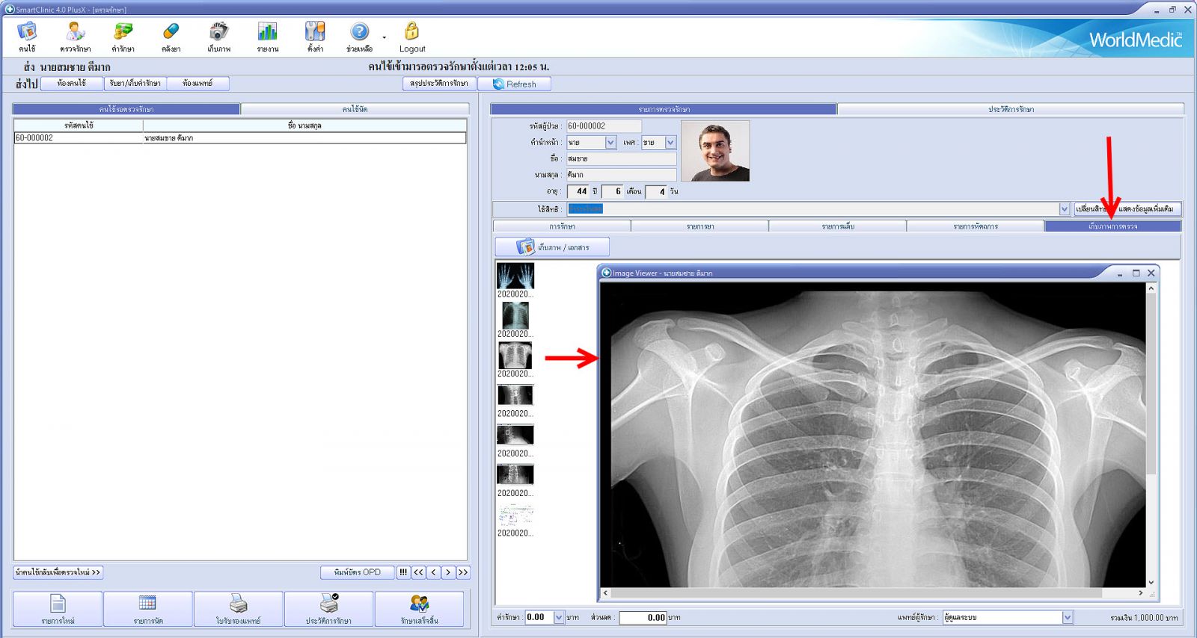The image size is (1197, 638).
Task: Switch to การรักษา treatment tab
Action: [562, 226]
